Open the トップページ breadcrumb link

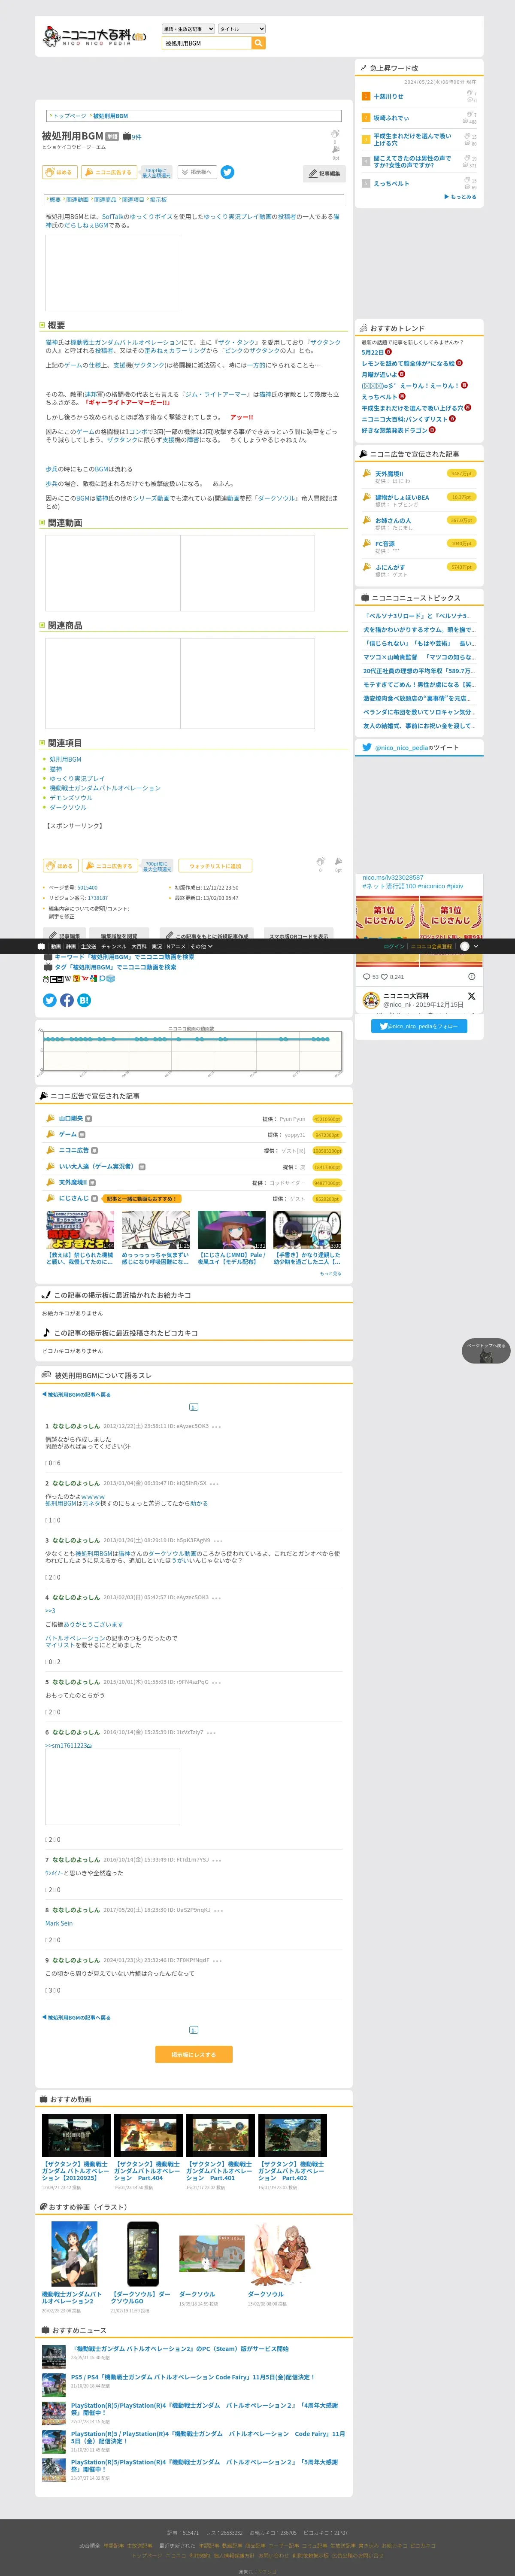[x=69, y=116]
